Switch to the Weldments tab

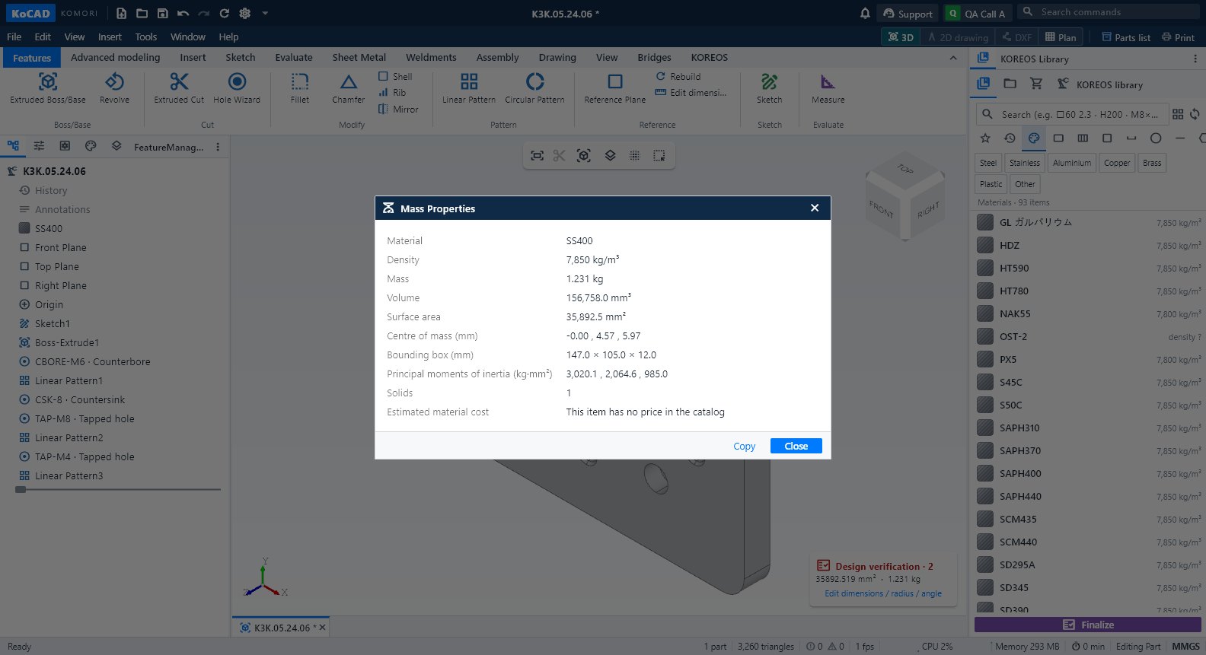(431, 58)
